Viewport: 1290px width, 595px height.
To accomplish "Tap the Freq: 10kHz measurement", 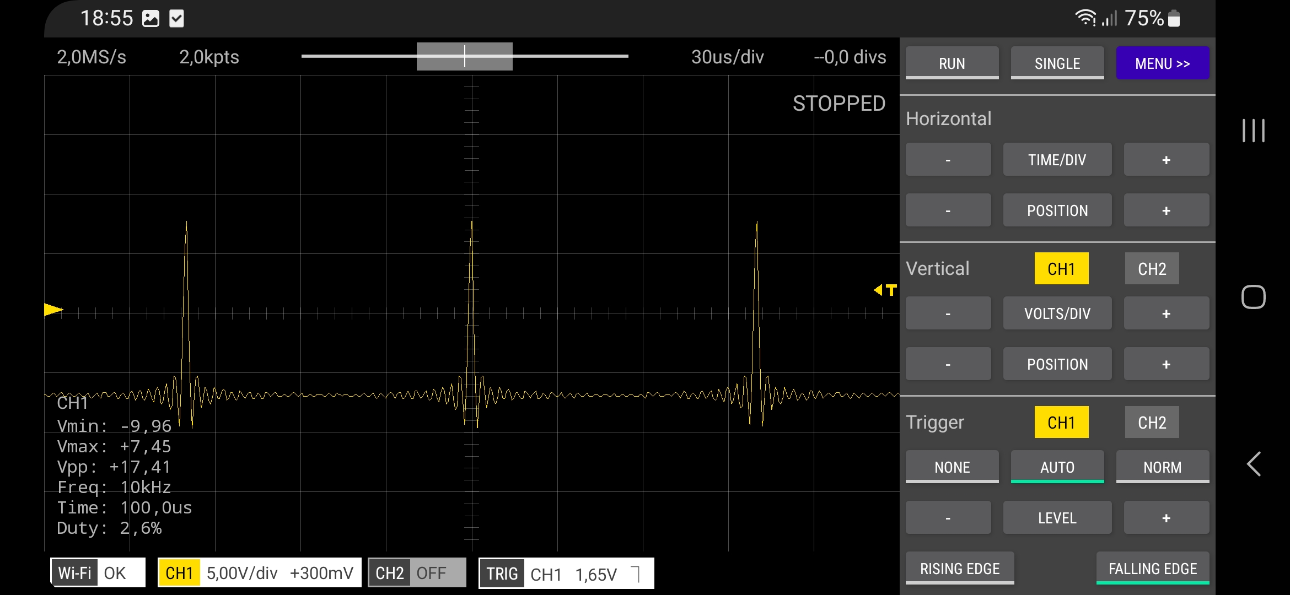I will click(114, 488).
